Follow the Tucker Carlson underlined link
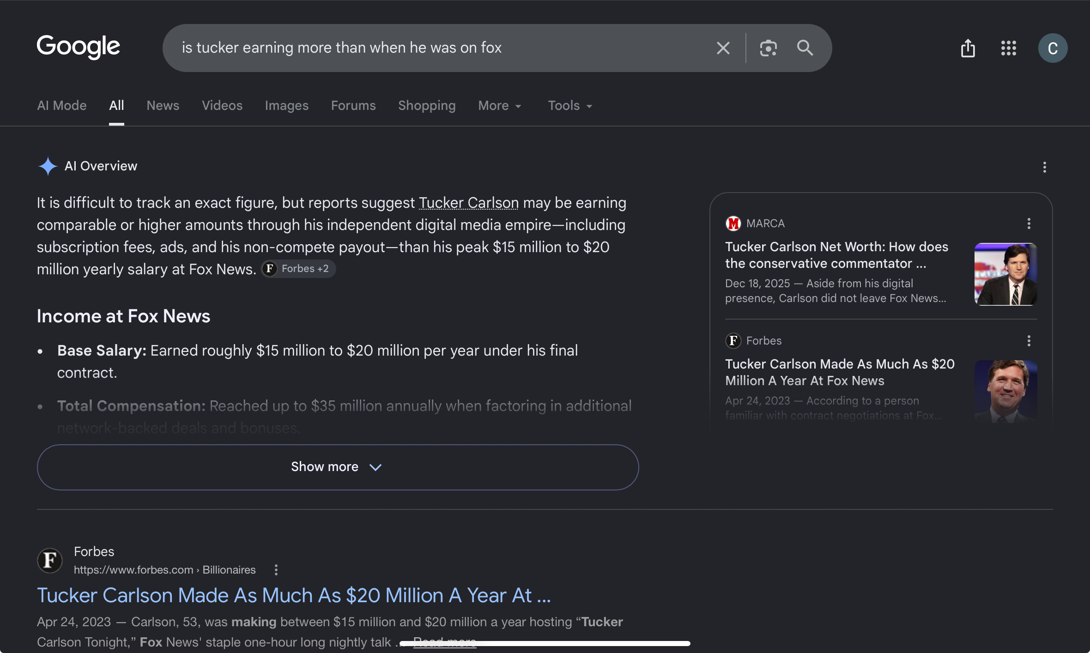The height and width of the screenshot is (653, 1090). pyautogui.click(x=469, y=203)
